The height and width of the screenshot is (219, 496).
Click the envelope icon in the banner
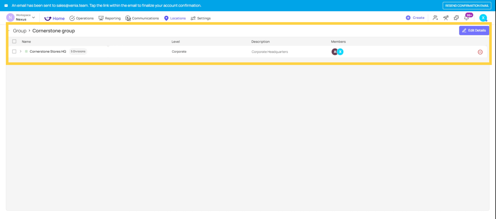point(6,5)
